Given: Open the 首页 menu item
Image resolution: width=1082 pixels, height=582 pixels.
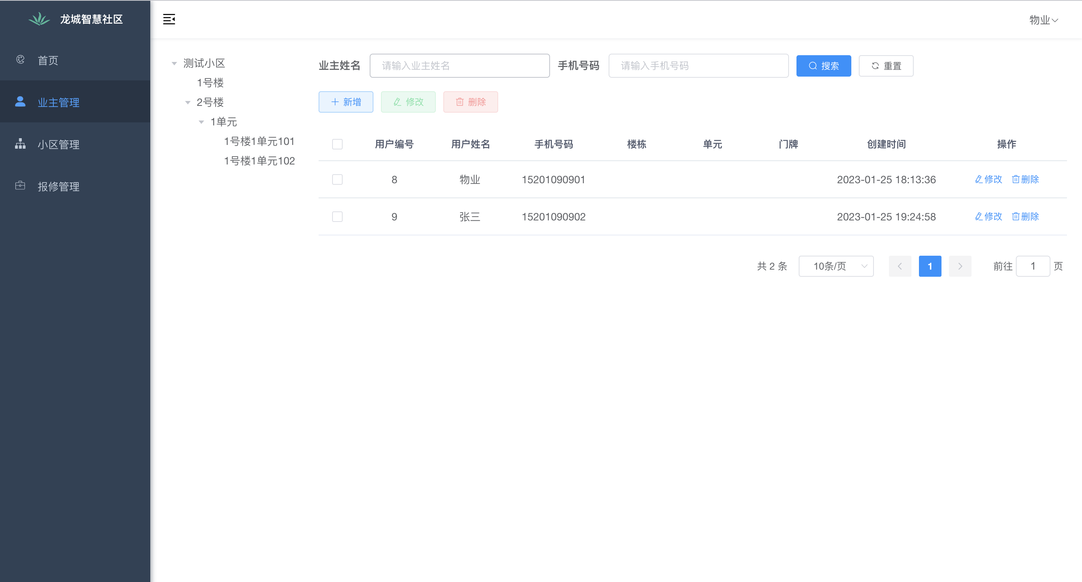Looking at the screenshot, I should (x=75, y=60).
